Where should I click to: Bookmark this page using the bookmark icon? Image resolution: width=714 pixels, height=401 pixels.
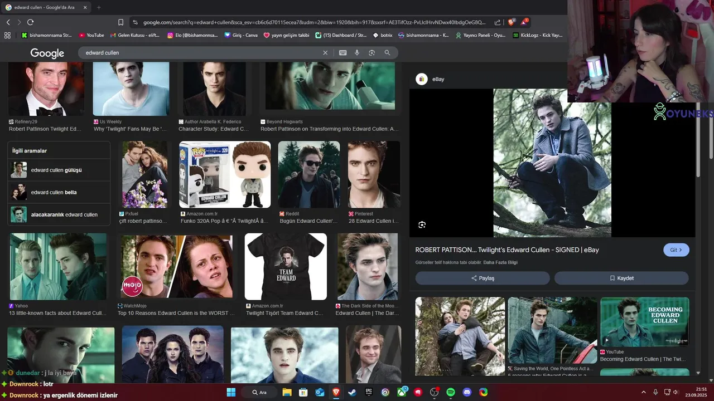pyautogui.click(x=120, y=22)
